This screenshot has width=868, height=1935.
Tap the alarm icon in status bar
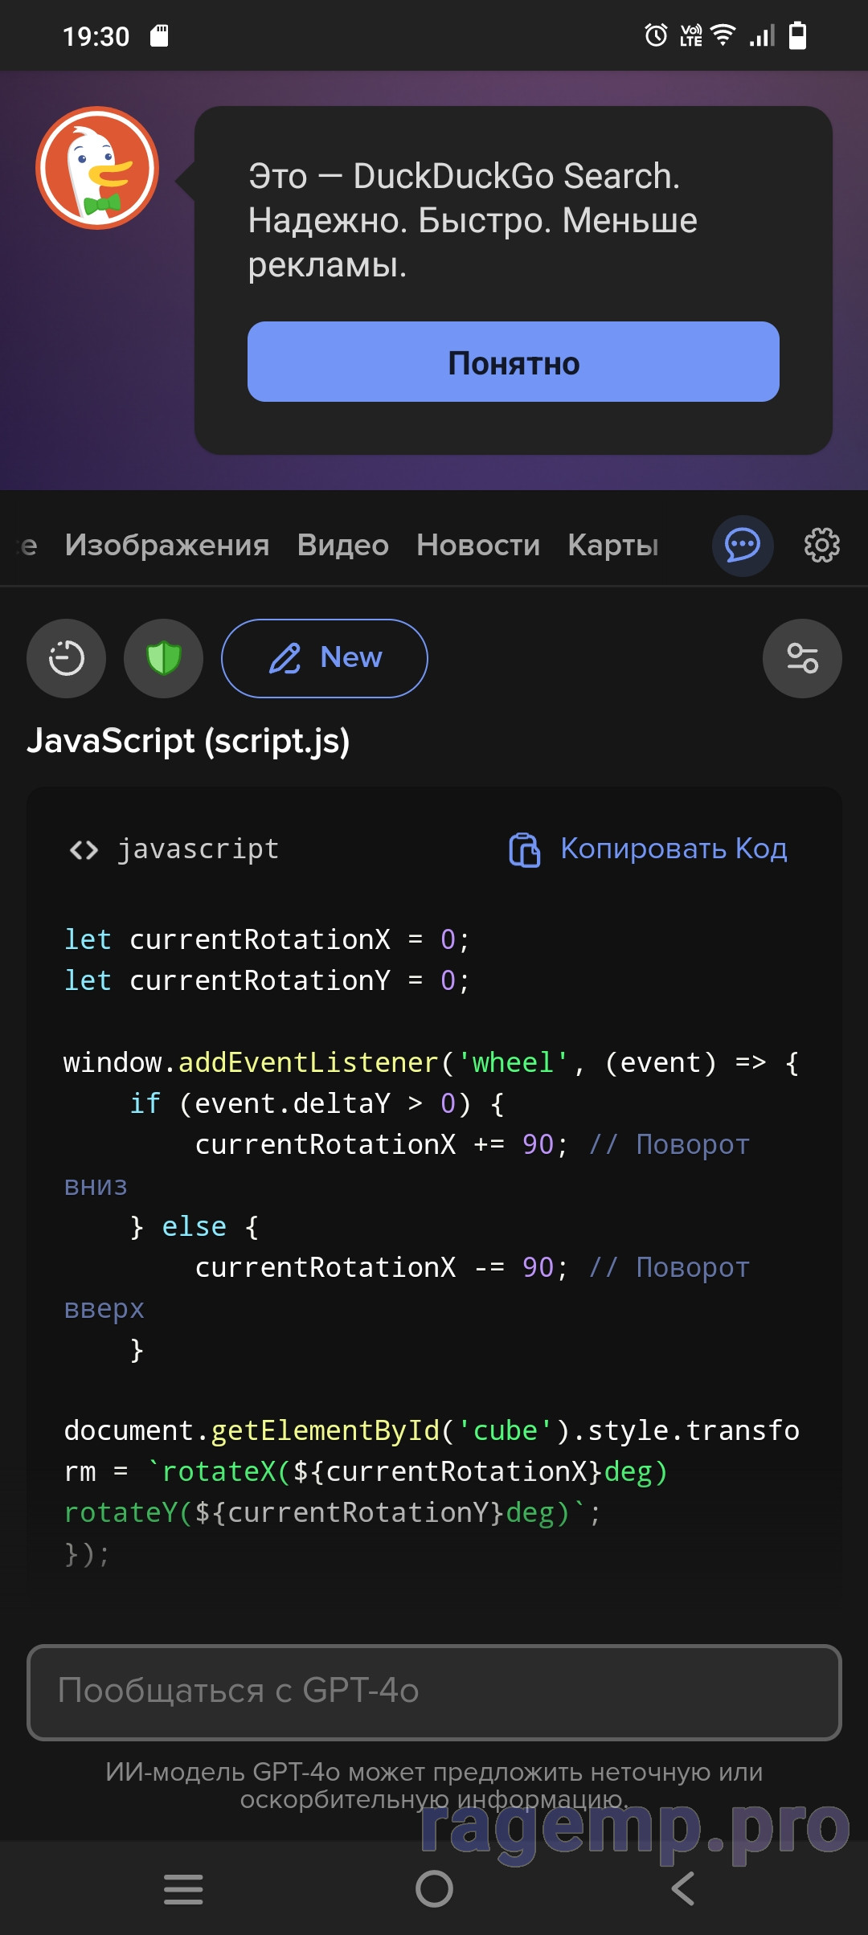coord(656,35)
